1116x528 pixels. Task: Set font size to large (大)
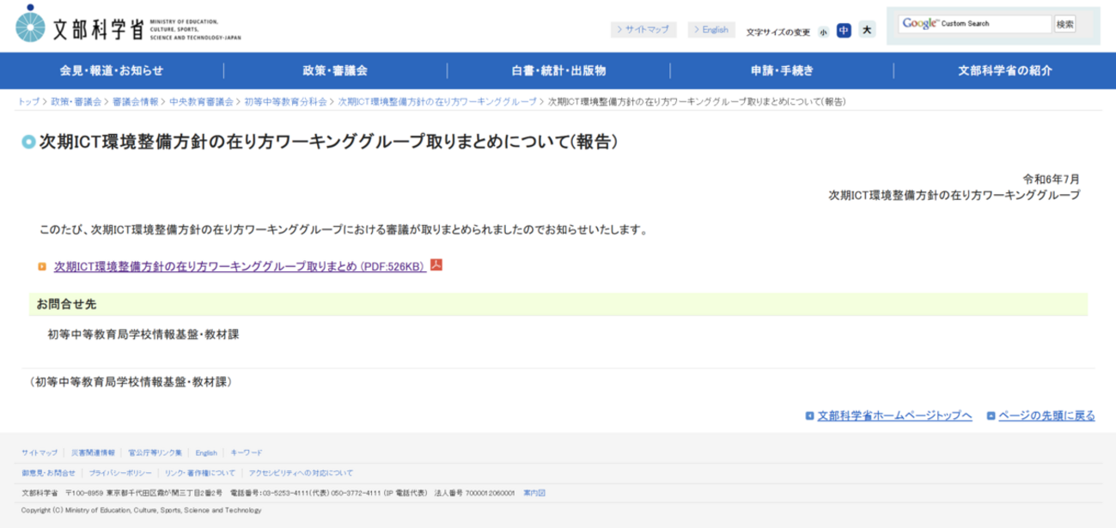[x=867, y=30]
